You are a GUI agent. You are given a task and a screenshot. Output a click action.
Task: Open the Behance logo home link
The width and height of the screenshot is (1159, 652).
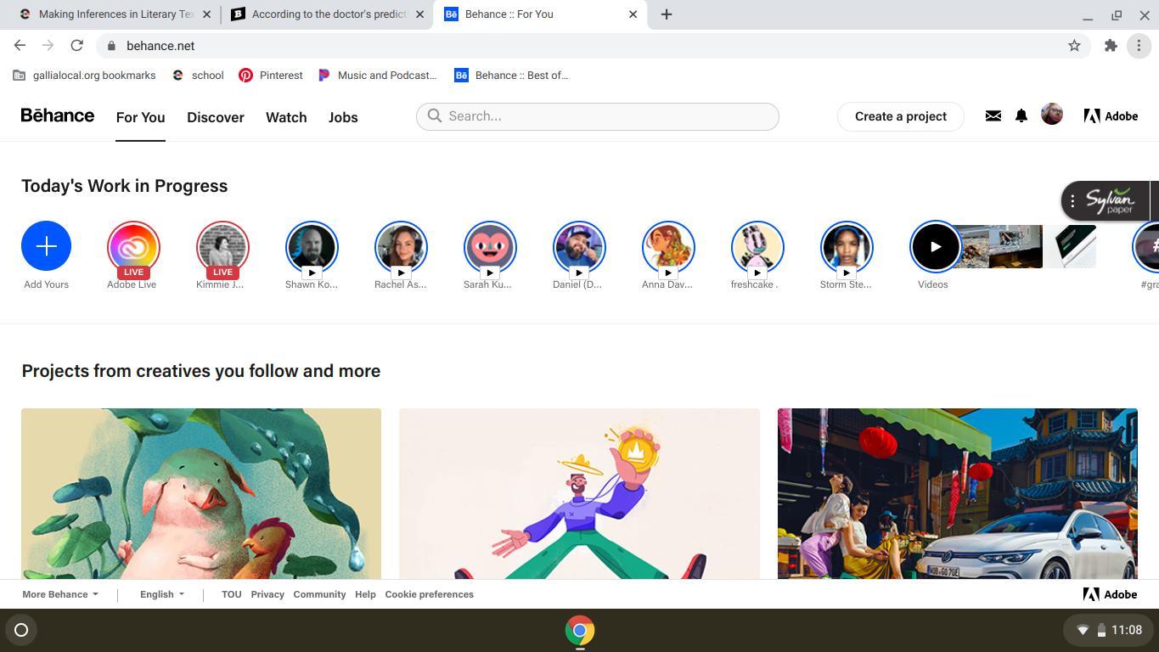[58, 115]
